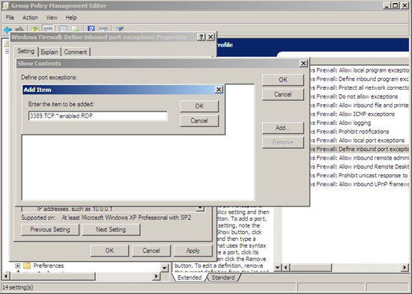Select 'Protect all network connections' setting row

pos(360,88)
